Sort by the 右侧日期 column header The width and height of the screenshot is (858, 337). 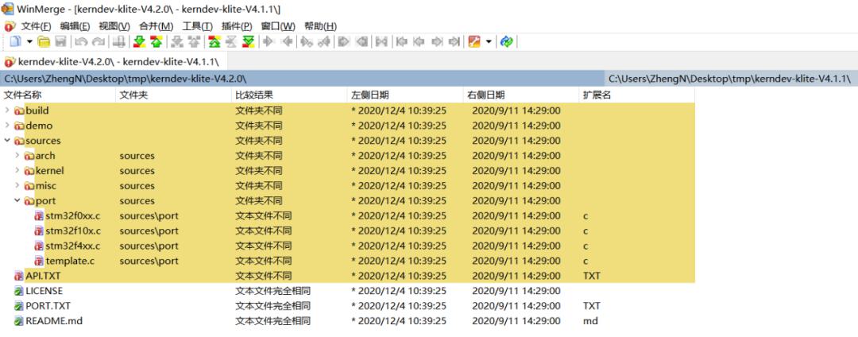pyautogui.click(x=521, y=95)
